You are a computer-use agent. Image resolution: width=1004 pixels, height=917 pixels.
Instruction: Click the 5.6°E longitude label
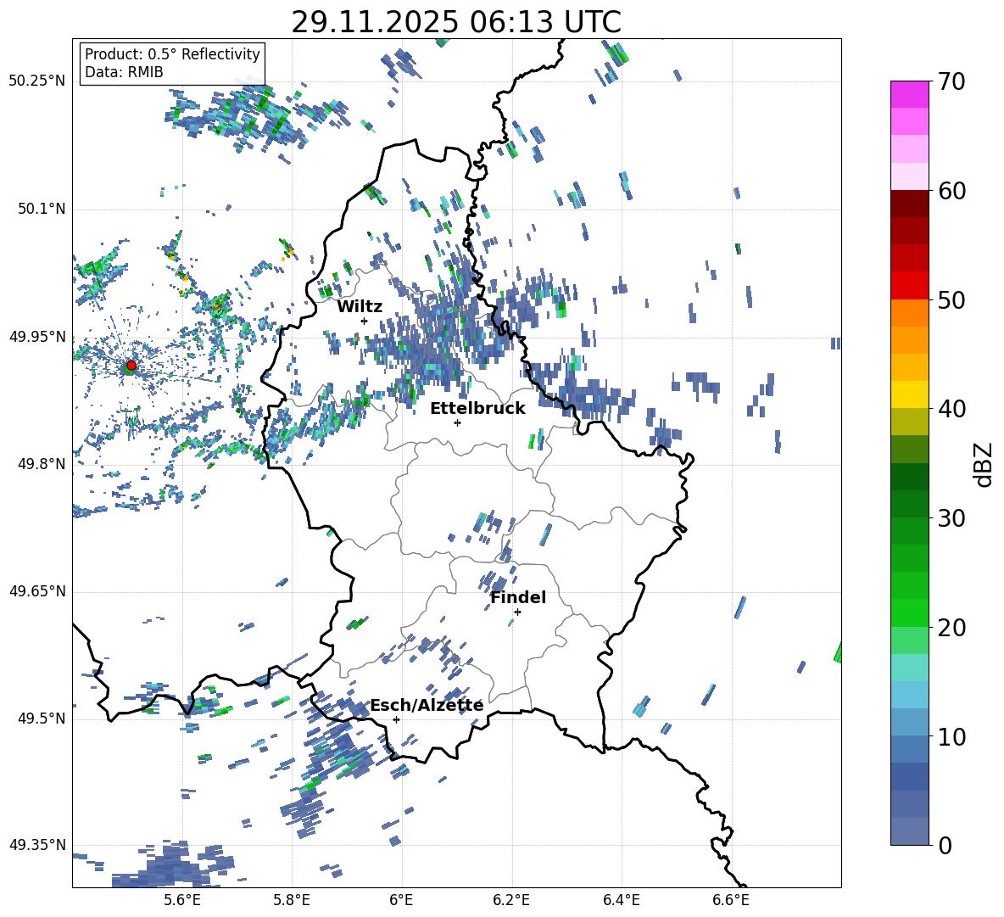click(x=181, y=900)
